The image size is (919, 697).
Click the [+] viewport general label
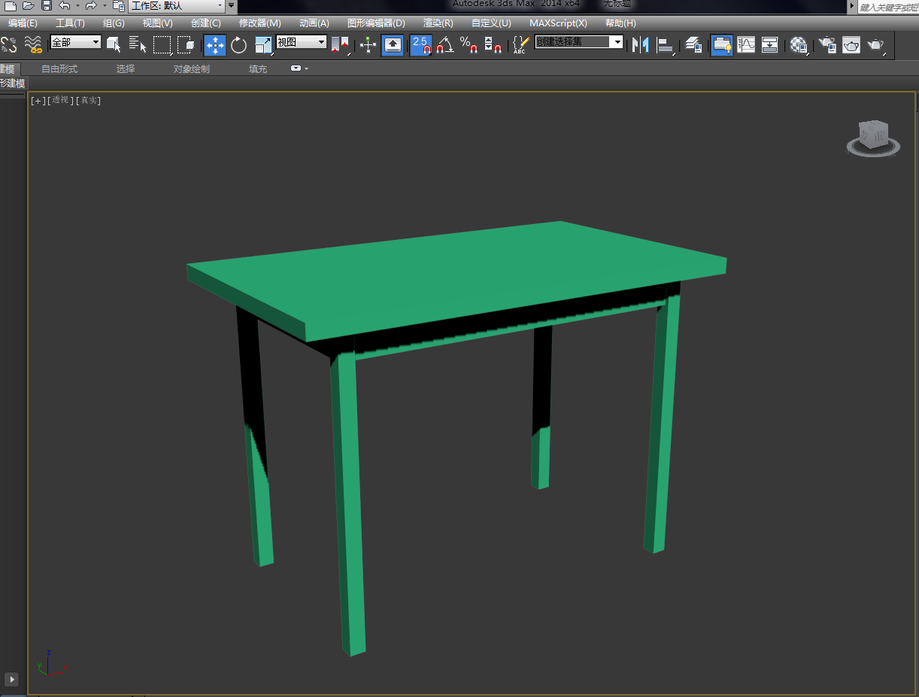click(38, 100)
